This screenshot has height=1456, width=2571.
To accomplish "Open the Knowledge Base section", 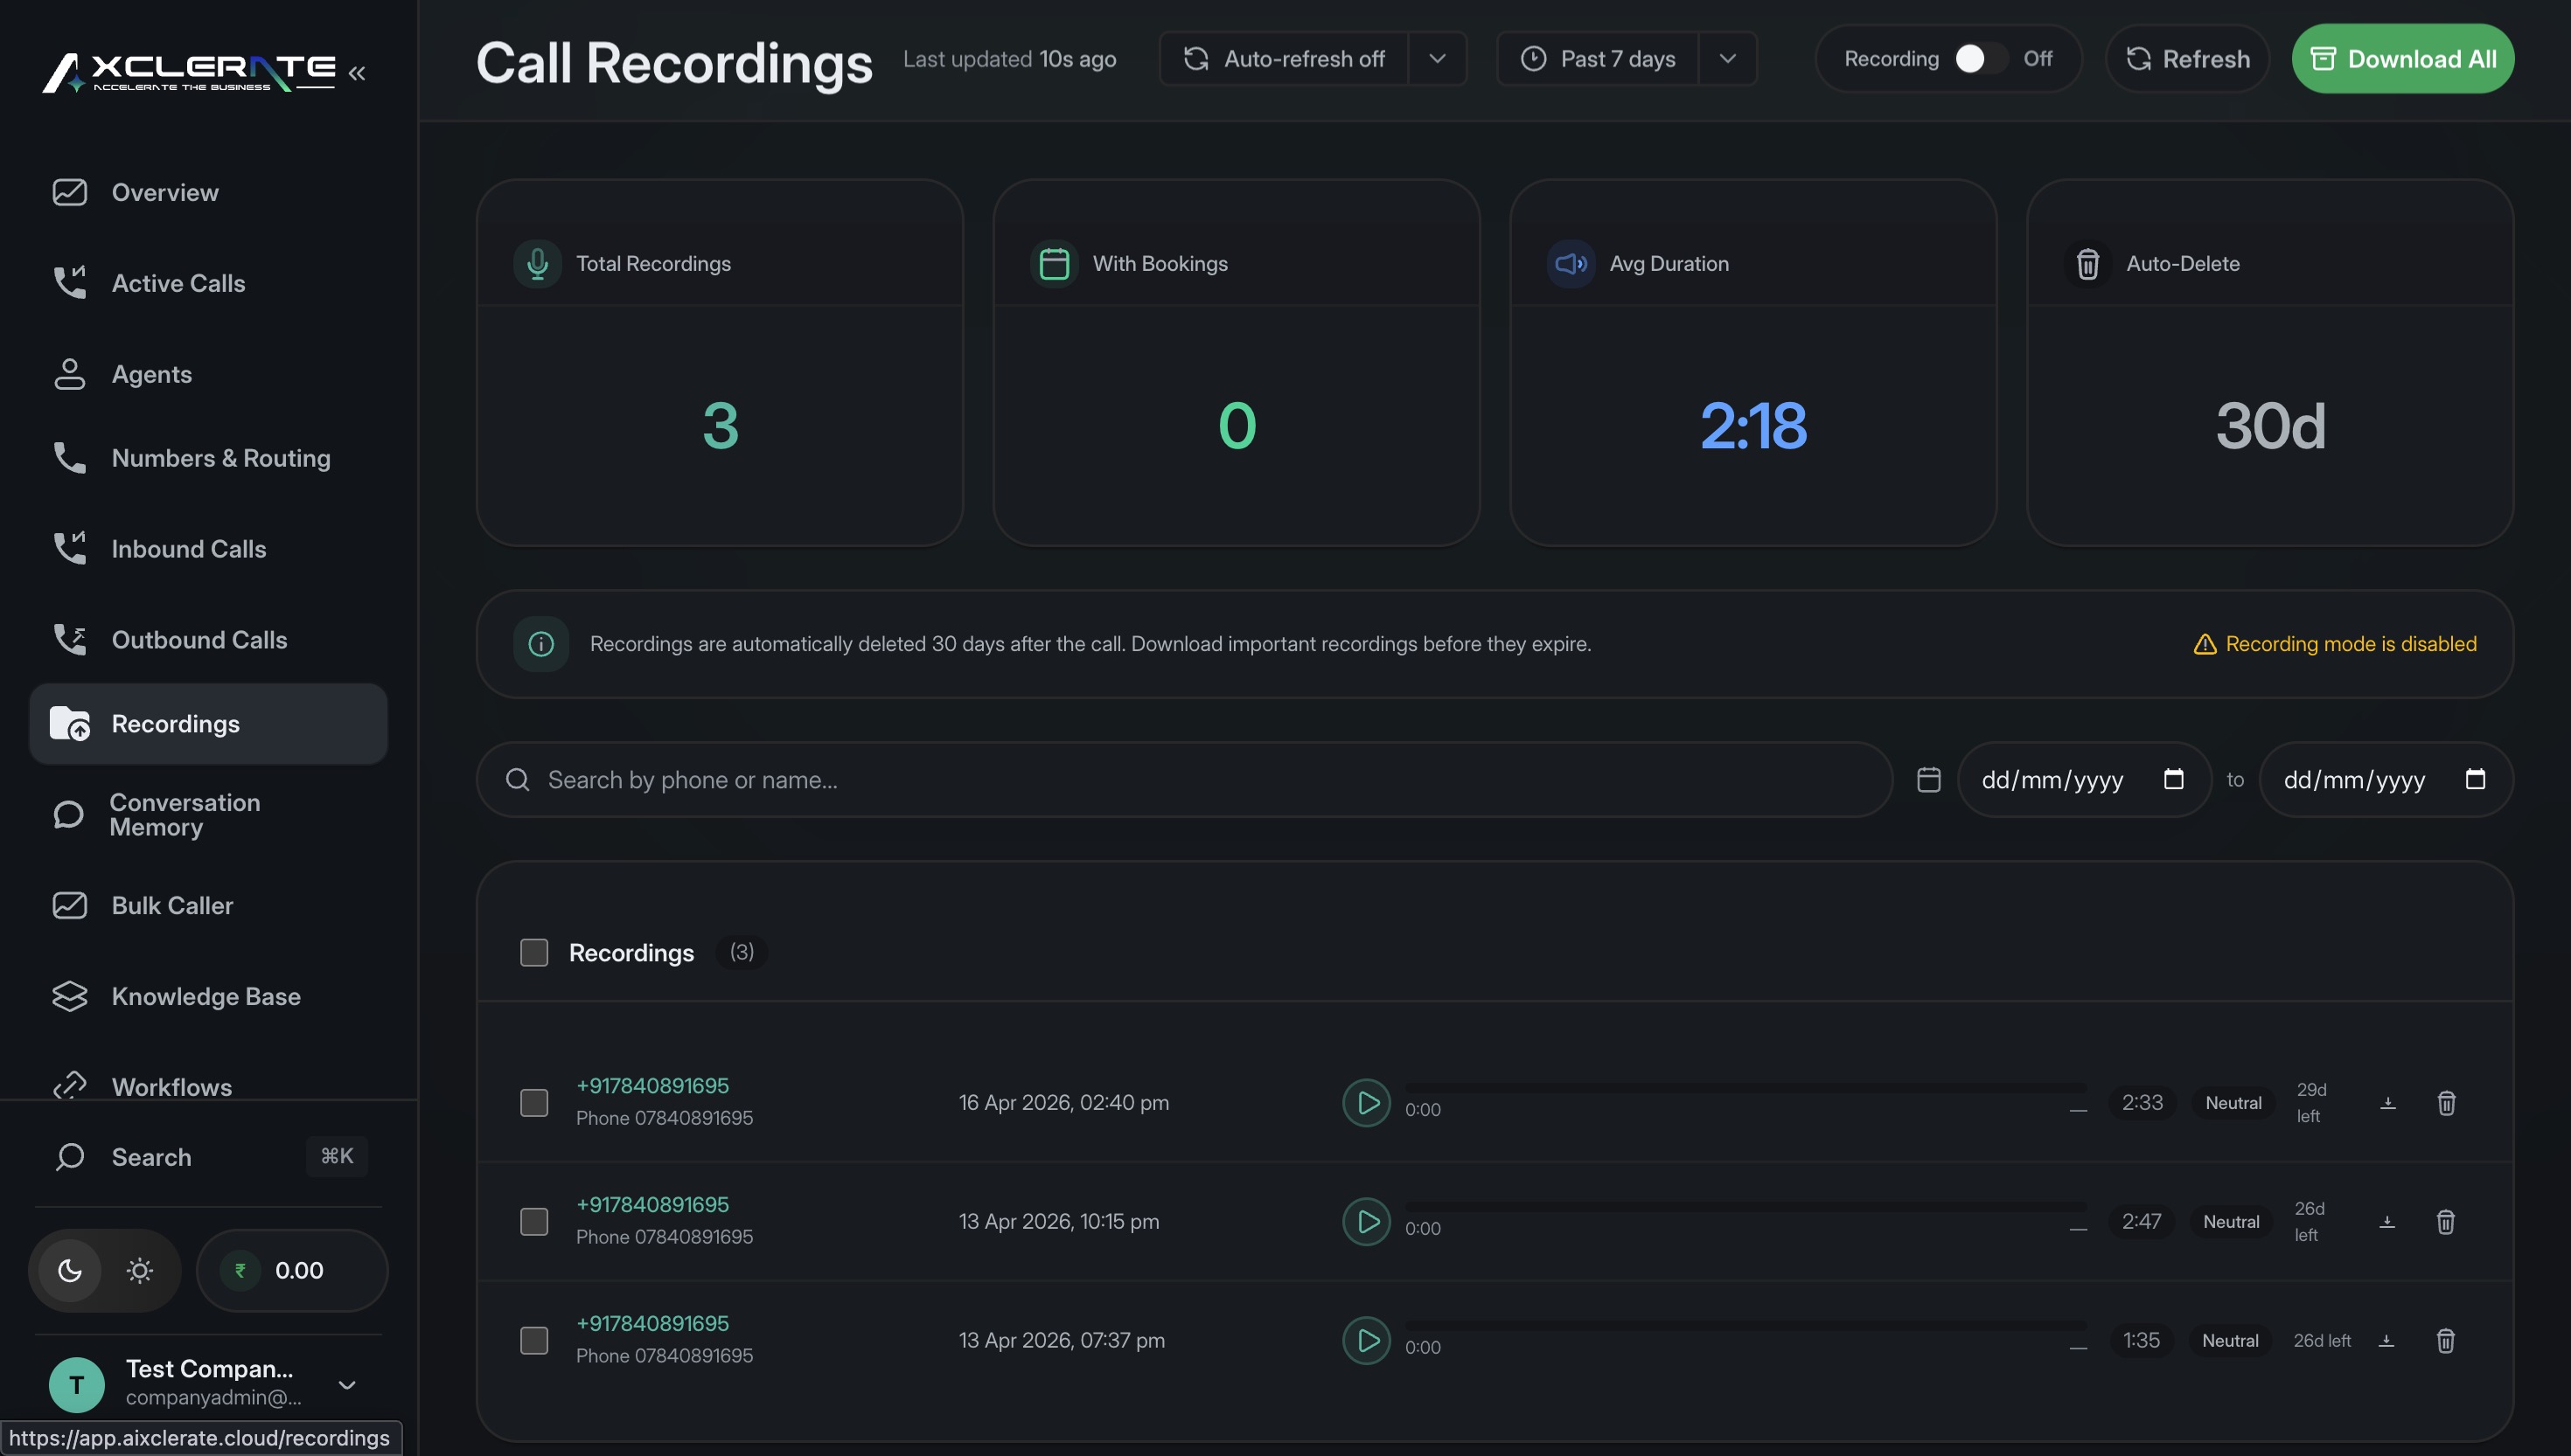I will [206, 996].
